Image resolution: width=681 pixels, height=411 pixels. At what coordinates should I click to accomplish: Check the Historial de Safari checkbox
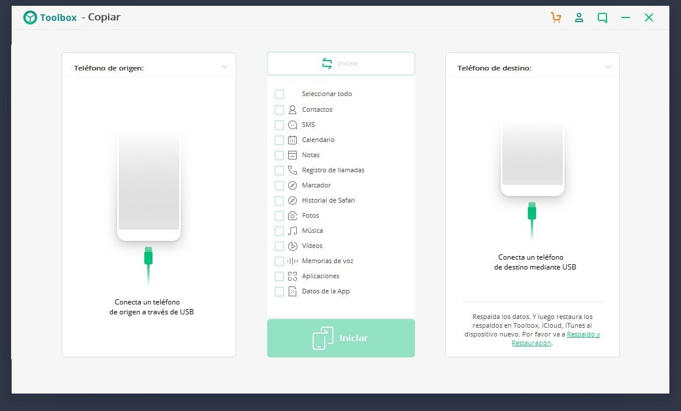[x=279, y=201]
